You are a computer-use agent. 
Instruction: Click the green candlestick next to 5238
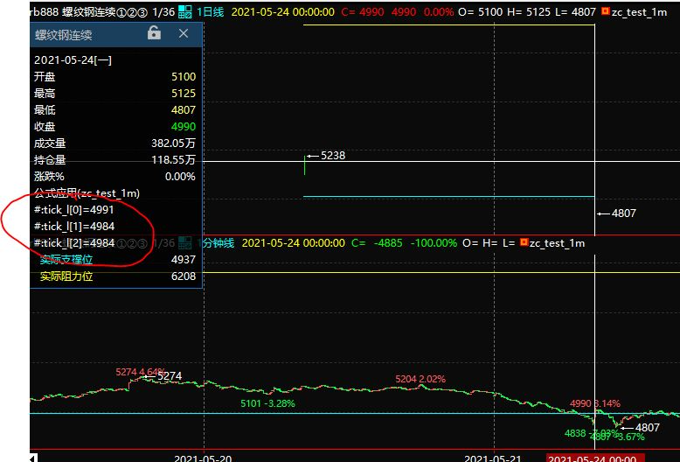[x=304, y=164]
